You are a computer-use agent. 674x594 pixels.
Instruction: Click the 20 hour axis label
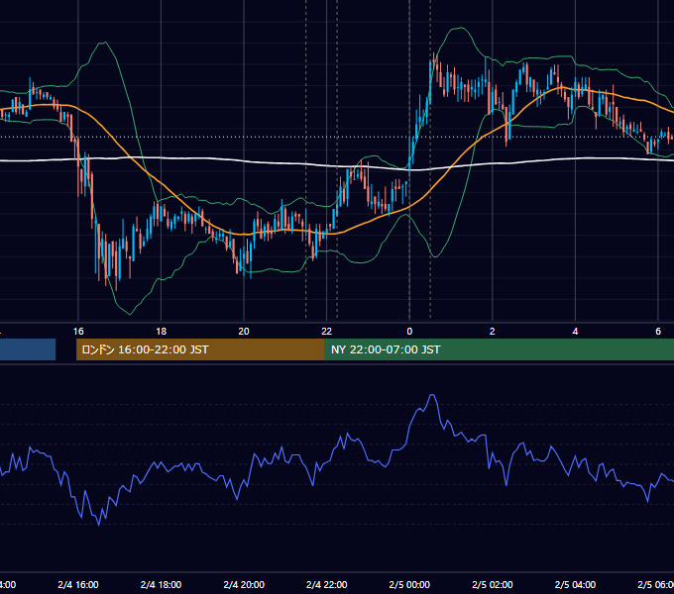click(244, 332)
